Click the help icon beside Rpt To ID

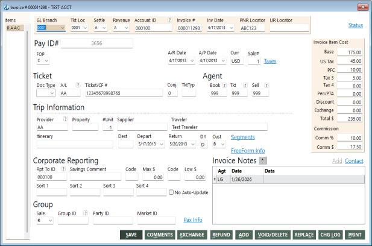pos(63,169)
